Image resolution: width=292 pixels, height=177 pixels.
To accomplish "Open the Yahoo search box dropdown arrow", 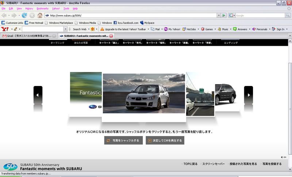I will click(x=65, y=29).
